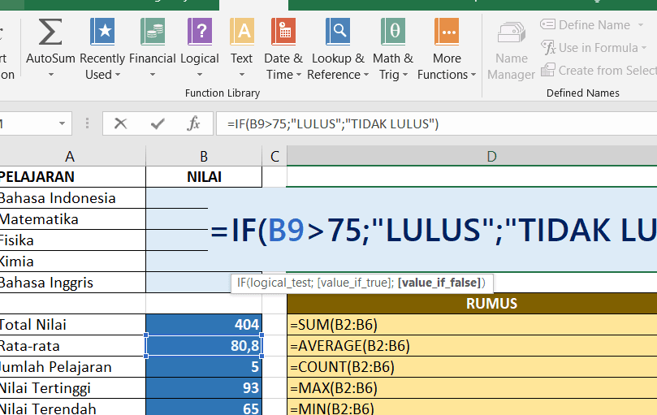Expand the More Functions dropdown arrow
Image resolution: width=657 pixels, height=415 pixels.
pyautogui.click(x=473, y=75)
